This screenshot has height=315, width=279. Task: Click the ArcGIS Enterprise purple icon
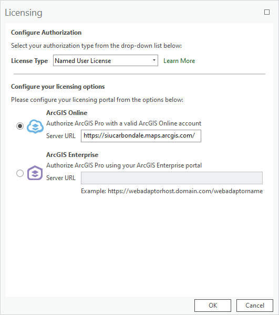[35, 173]
